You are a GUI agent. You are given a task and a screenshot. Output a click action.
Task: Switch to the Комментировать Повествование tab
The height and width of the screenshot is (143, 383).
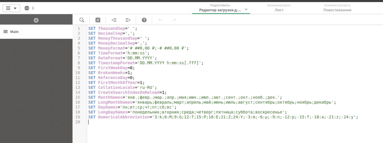tap(337, 7)
